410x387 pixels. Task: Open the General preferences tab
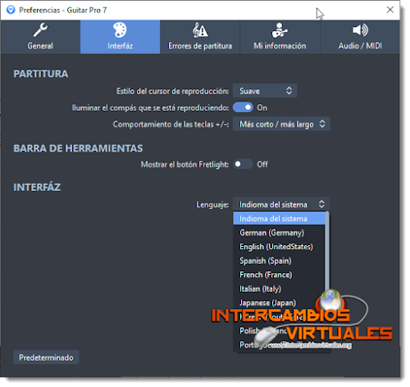[x=40, y=37]
